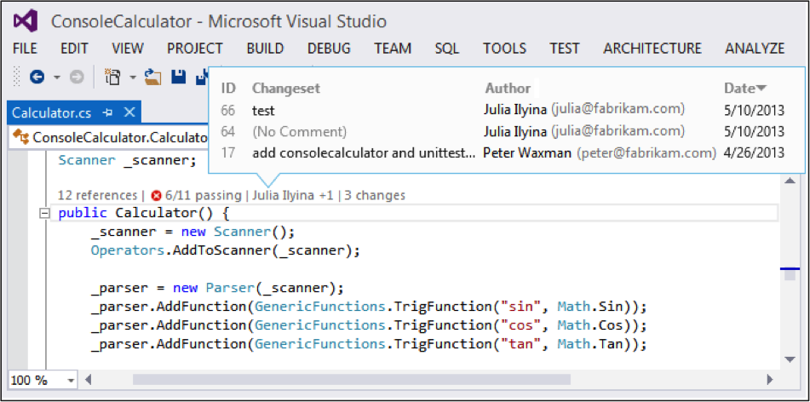
Task: Open the ConsoleCalculator.Calculator class navigation dropdown
Action: 108,137
